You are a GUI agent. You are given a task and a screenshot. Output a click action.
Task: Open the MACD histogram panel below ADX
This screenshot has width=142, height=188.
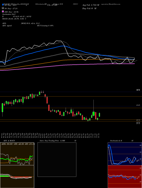tap(17, 177)
